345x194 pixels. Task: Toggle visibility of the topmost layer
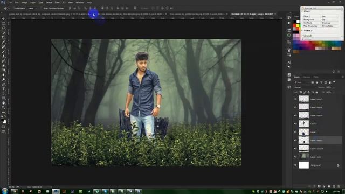[295, 99]
